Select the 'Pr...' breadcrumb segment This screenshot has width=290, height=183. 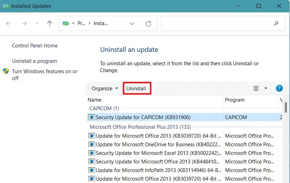pyautogui.click(x=81, y=23)
